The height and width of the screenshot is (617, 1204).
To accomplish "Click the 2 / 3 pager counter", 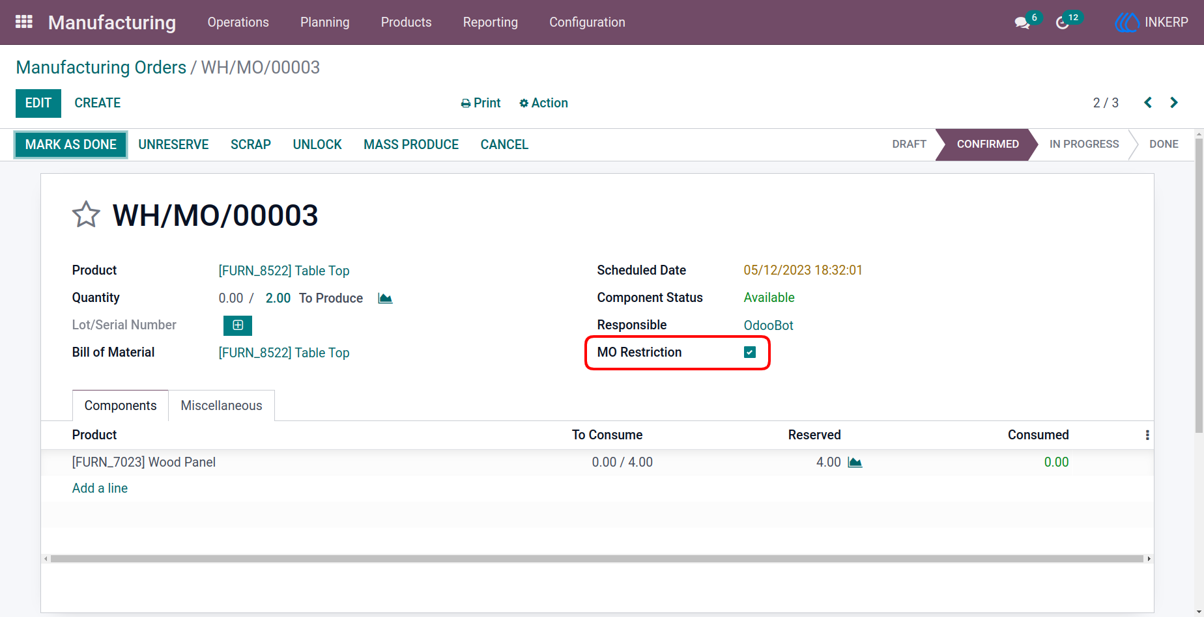I will (1106, 103).
